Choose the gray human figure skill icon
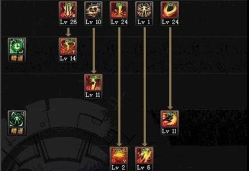249x171 pixels. pyautogui.click(x=144, y=10)
